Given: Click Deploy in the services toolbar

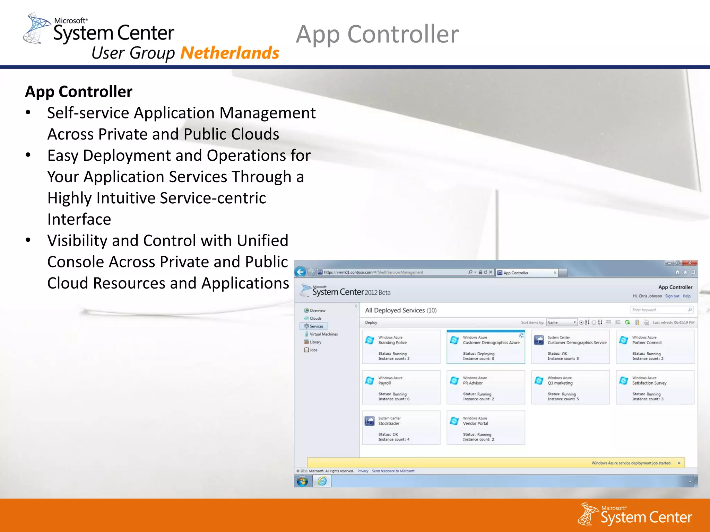Looking at the screenshot, I should (371, 322).
